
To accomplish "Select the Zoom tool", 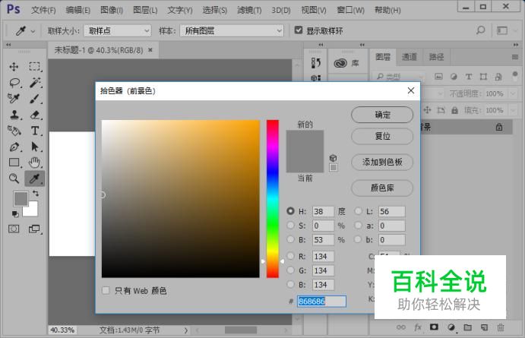I will click(x=14, y=178).
